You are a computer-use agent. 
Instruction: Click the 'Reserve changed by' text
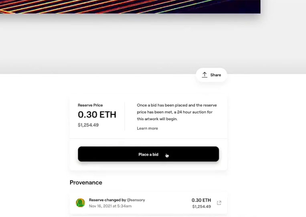[107, 200]
